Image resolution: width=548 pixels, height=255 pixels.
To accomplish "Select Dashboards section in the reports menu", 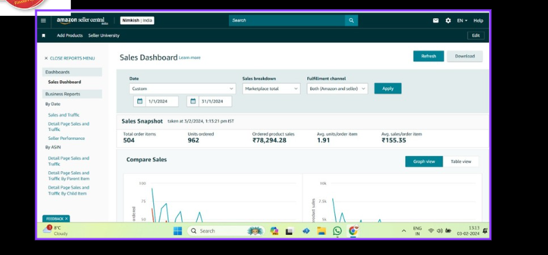I will coord(72,72).
